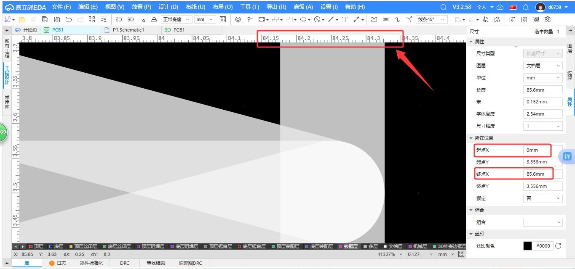Click the Save icon in toolbar
Viewport: 575px width, 269px height.
coord(33,19)
